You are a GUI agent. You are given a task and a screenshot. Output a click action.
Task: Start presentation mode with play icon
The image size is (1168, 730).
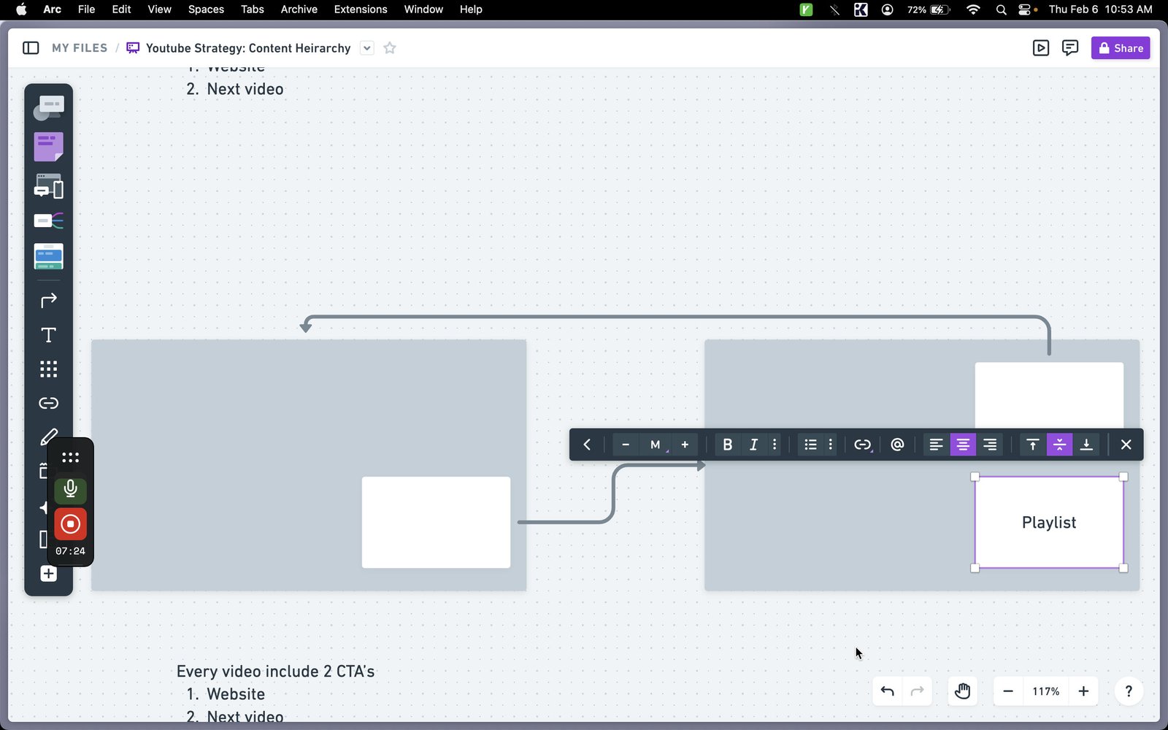coord(1041,48)
